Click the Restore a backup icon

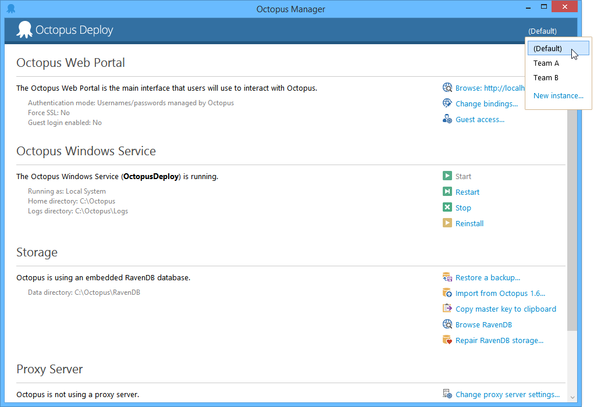tap(447, 277)
